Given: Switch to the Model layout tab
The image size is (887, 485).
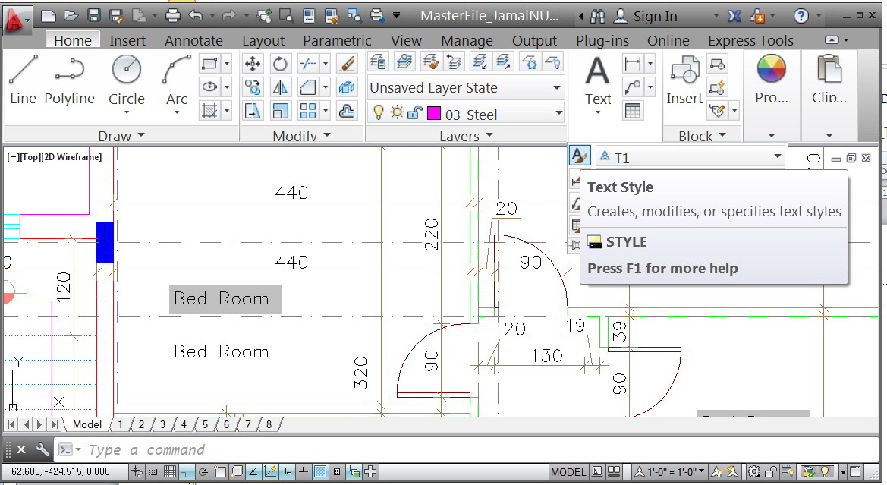Looking at the screenshot, I should 87,424.
